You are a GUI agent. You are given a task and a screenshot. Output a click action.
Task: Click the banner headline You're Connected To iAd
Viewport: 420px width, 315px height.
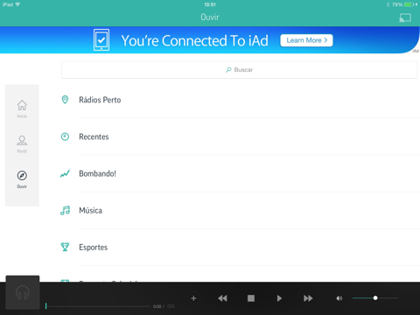pos(194,40)
